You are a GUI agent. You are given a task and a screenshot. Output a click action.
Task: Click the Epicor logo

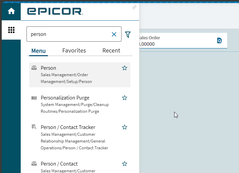(55, 12)
